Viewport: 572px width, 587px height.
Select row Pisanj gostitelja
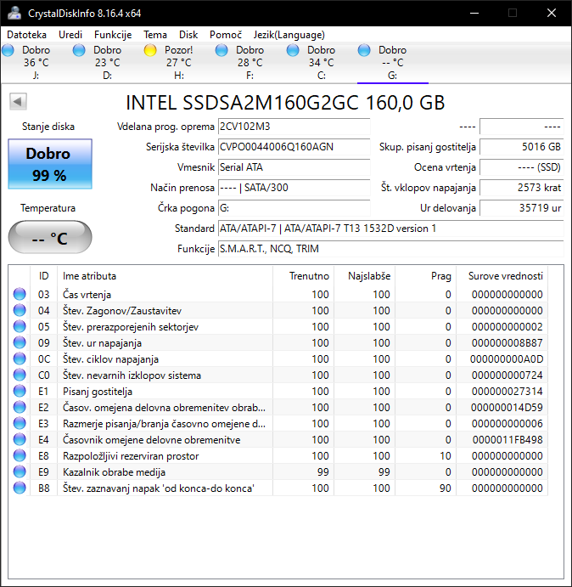click(x=278, y=392)
